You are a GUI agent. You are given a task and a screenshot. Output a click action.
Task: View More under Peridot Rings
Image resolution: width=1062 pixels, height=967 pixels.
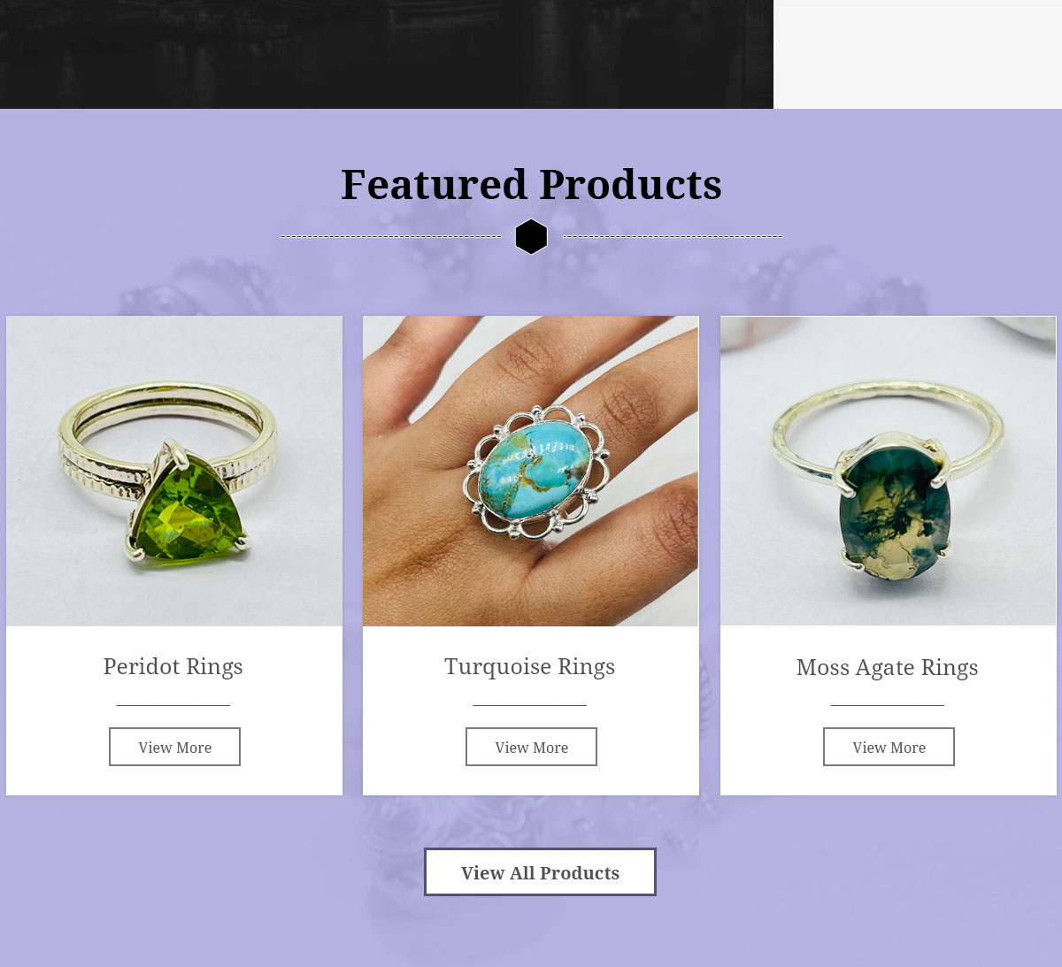tap(174, 747)
